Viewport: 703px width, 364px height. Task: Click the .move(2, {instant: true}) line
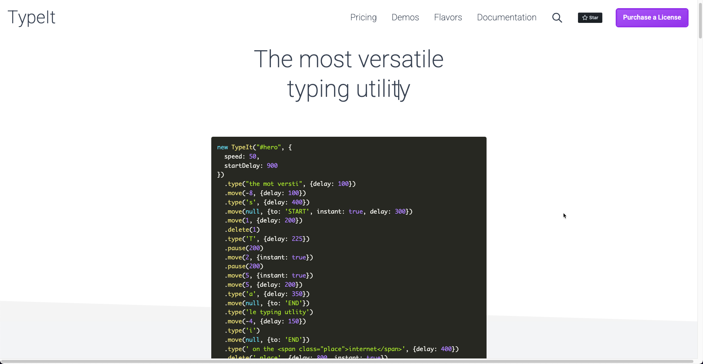(x=269, y=257)
